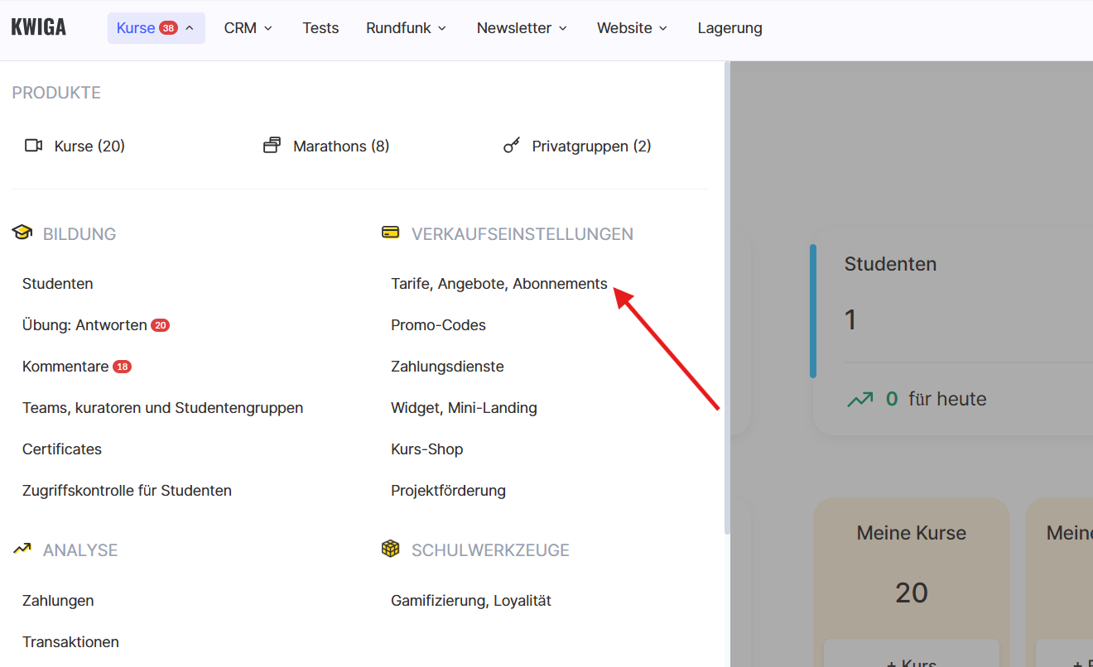Open Widget, Mini-Landing
Screen dimensions: 1093x667
[464, 408]
